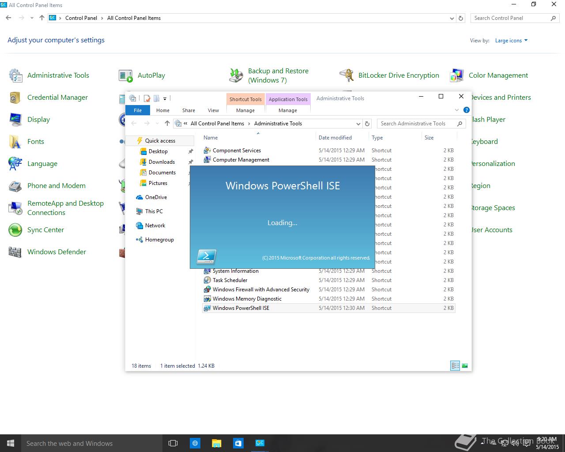Open the Explorer help question-mark icon

(x=467, y=110)
